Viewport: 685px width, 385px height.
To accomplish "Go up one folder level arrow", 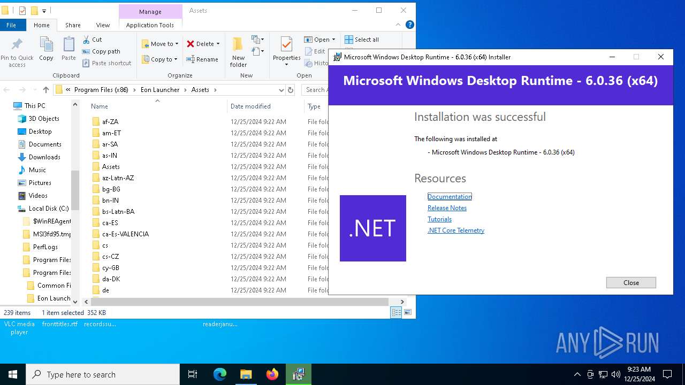I will point(46,90).
